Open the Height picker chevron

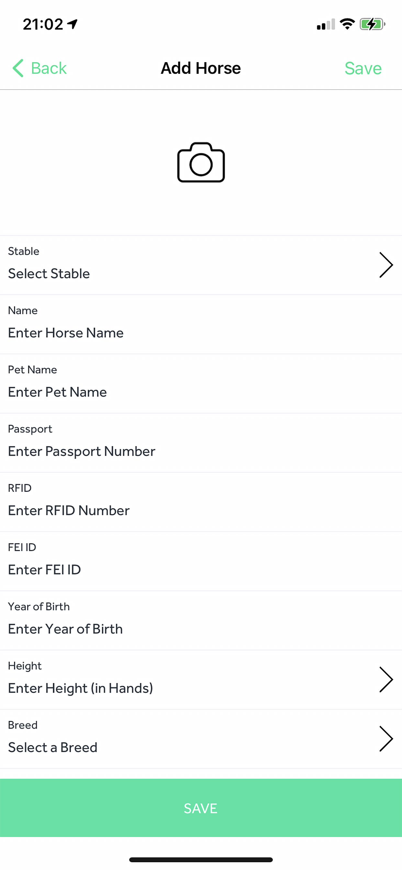[x=386, y=679]
